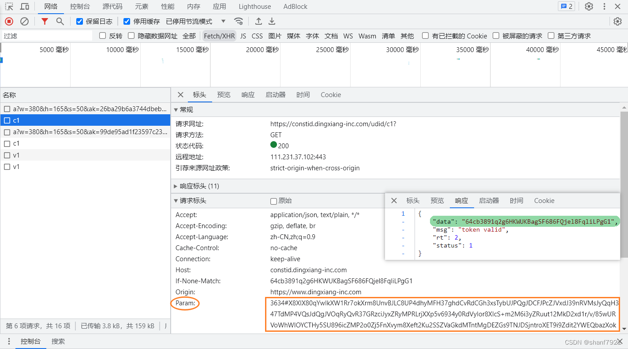
Task: Open the Elements 元素 tab
Action: [x=142, y=7]
